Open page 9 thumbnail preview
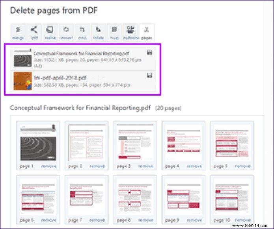The width and height of the screenshot is (274, 229). click(x=183, y=197)
